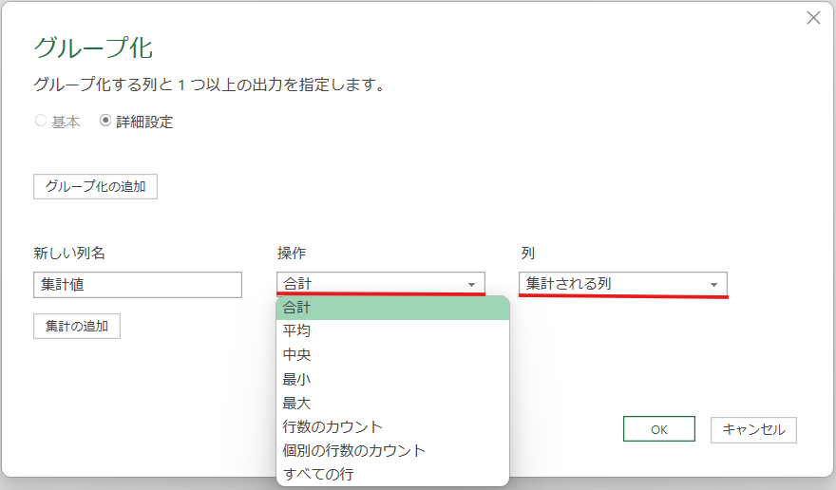836x490 pixels.
Task: Select the 詳細設定 radio button
Action: pyautogui.click(x=105, y=121)
